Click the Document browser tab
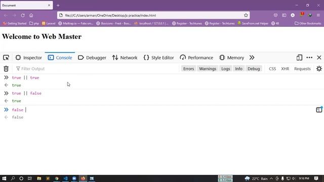The image size is (324, 182). pyautogui.click(x=26, y=6)
